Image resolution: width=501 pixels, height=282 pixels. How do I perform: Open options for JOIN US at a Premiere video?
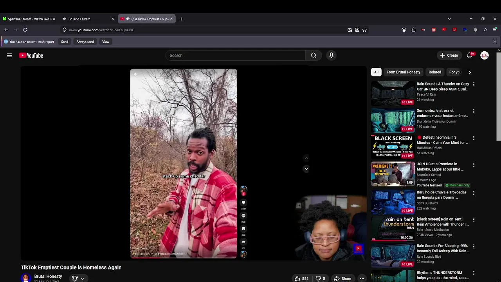click(474, 164)
